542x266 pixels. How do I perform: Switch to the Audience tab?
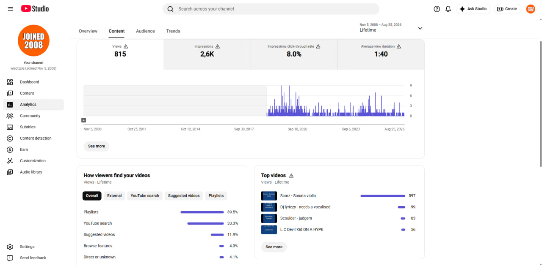coord(145,31)
